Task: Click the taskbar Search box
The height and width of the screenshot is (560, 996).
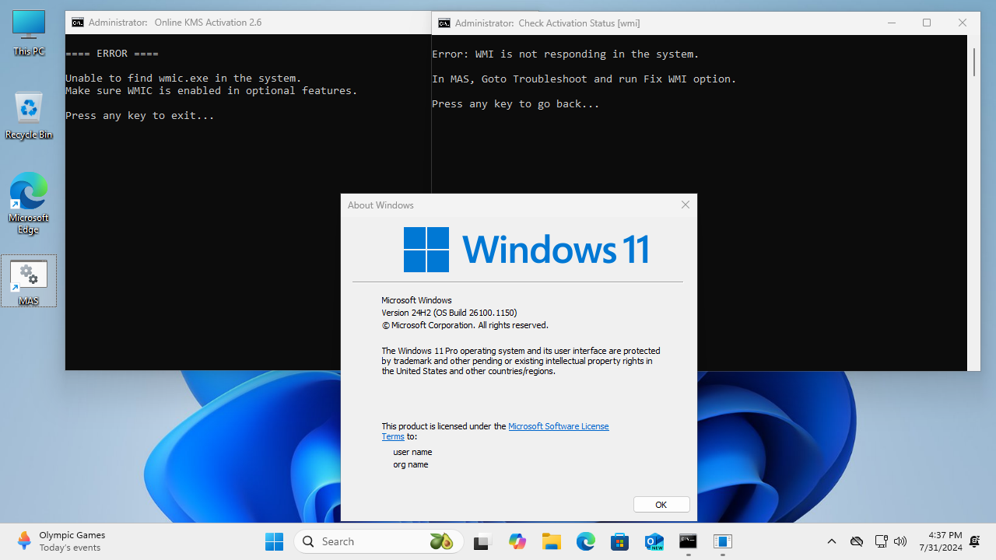Action: coord(379,541)
